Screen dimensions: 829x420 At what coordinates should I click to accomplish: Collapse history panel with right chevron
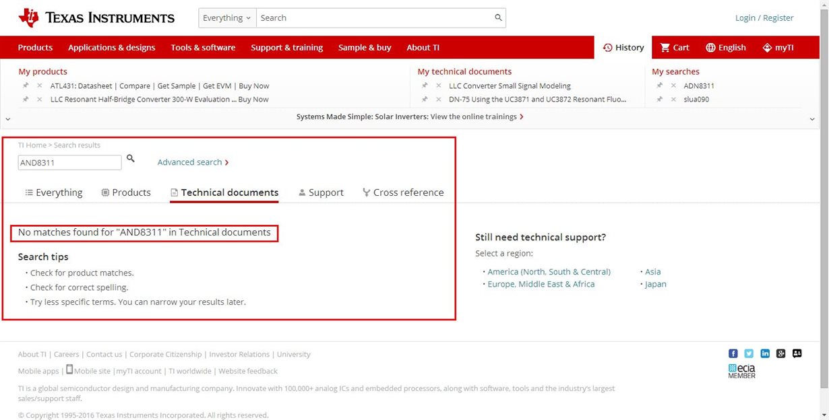(x=813, y=118)
